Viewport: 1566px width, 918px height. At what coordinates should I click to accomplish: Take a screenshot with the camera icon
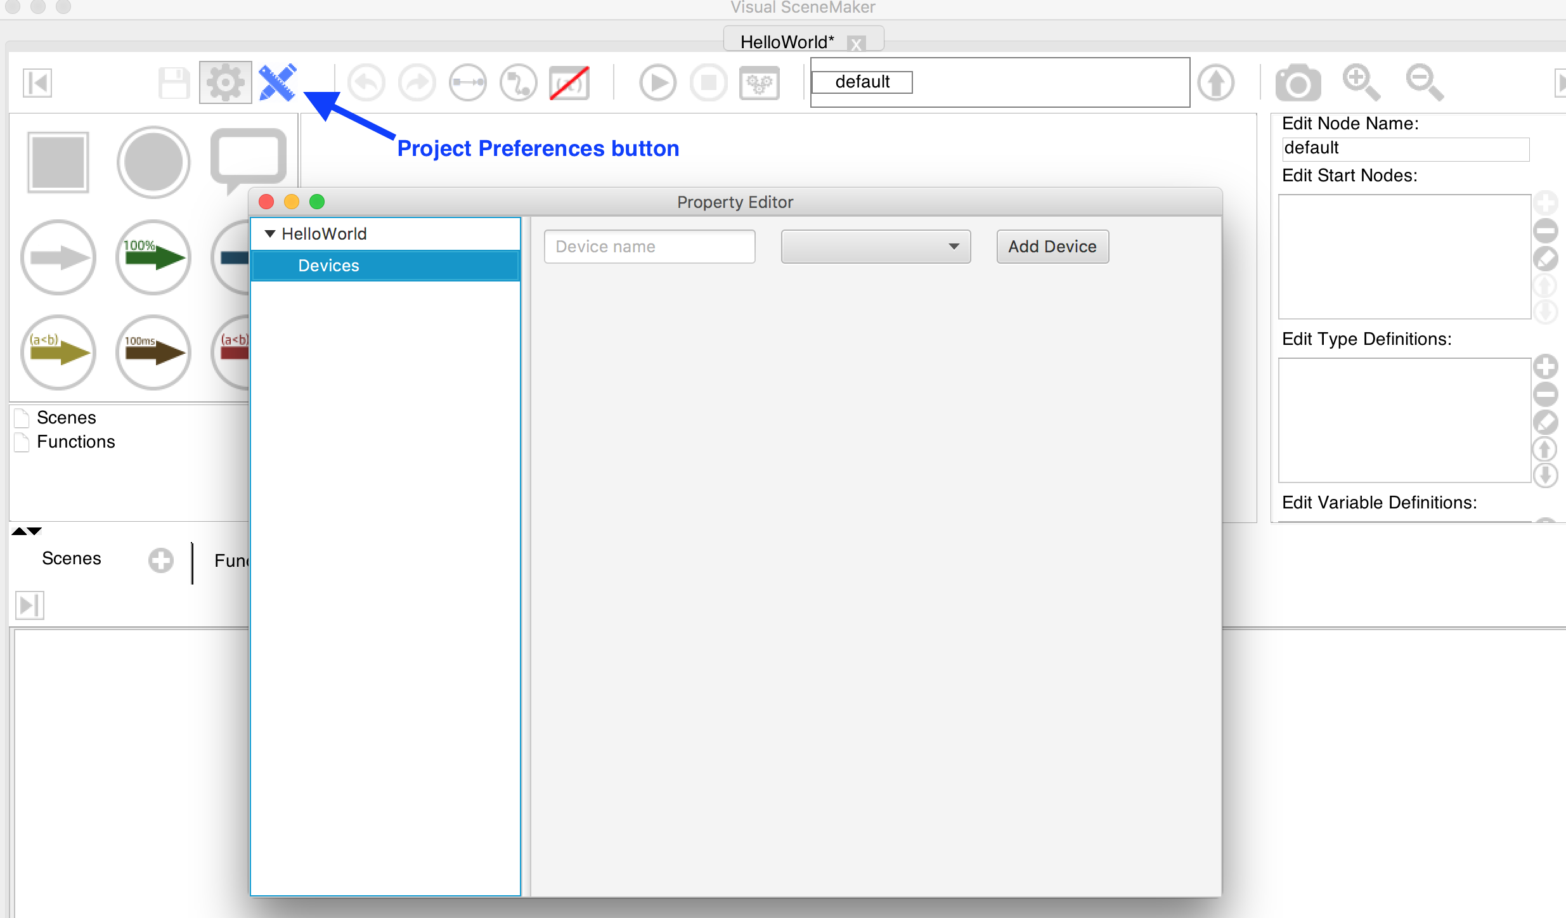[1298, 83]
